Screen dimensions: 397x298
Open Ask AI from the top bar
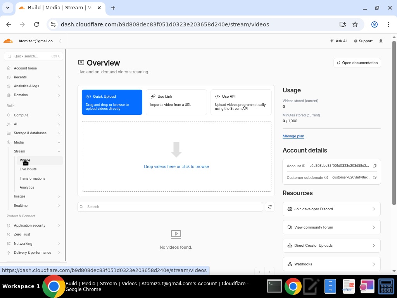click(338, 41)
